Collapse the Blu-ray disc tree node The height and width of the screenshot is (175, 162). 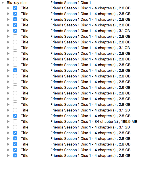click(3, 3)
